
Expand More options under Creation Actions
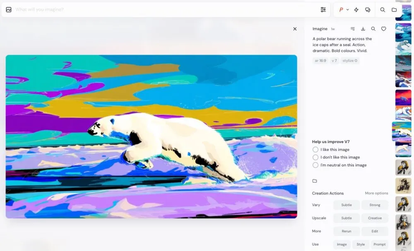click(376, 193)
